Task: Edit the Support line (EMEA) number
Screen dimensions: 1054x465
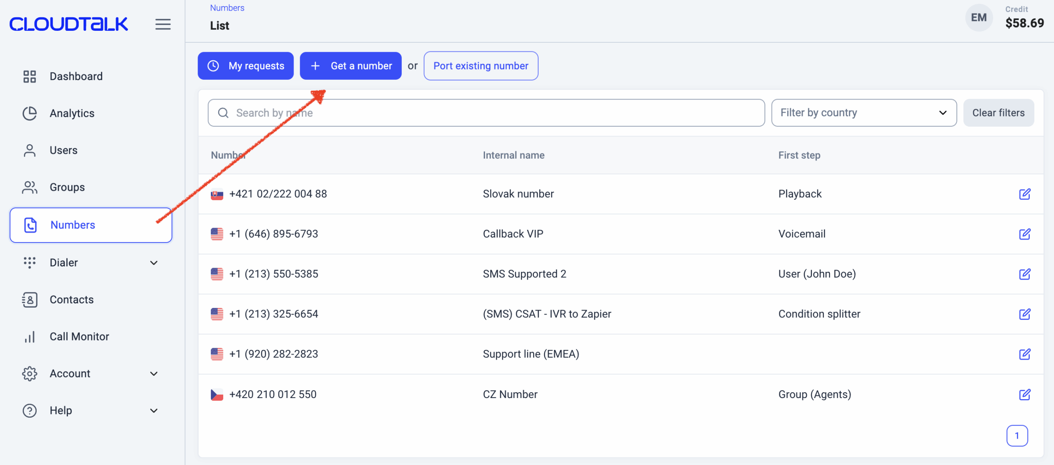Action: 1024,354
